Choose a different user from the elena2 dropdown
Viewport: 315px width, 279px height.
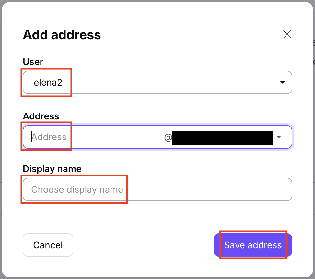coord(282,82)
